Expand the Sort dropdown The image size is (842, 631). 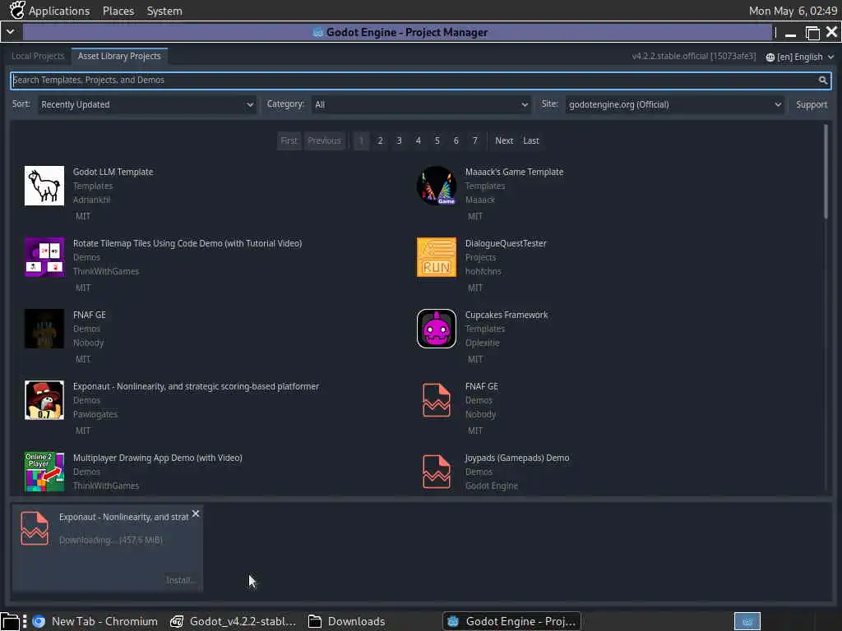146,104
